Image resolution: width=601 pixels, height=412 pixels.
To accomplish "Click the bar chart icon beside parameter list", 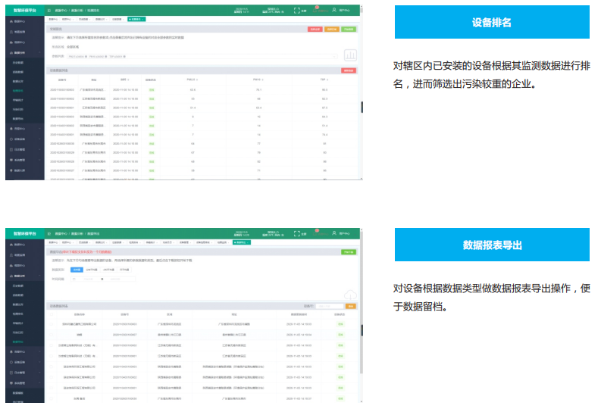I will coord(350,55).
